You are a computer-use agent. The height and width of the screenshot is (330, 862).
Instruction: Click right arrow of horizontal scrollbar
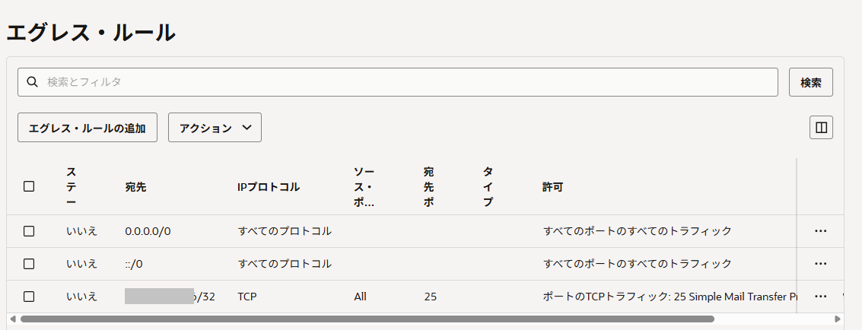tap(838, 319)
